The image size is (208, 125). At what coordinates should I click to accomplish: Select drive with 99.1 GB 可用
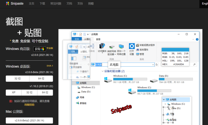click(x=125, y=79)
